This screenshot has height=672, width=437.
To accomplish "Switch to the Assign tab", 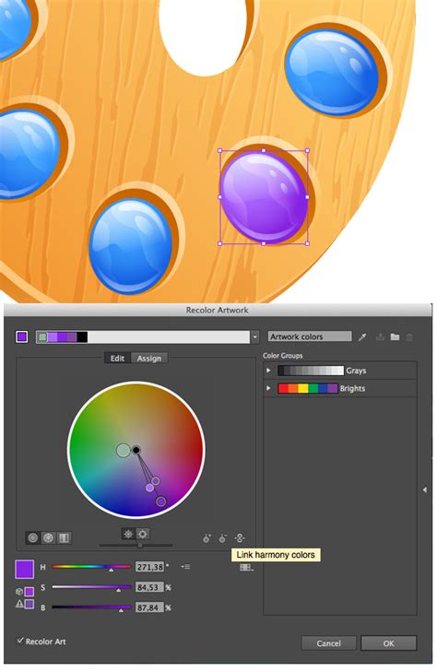I will coord(149,359).
